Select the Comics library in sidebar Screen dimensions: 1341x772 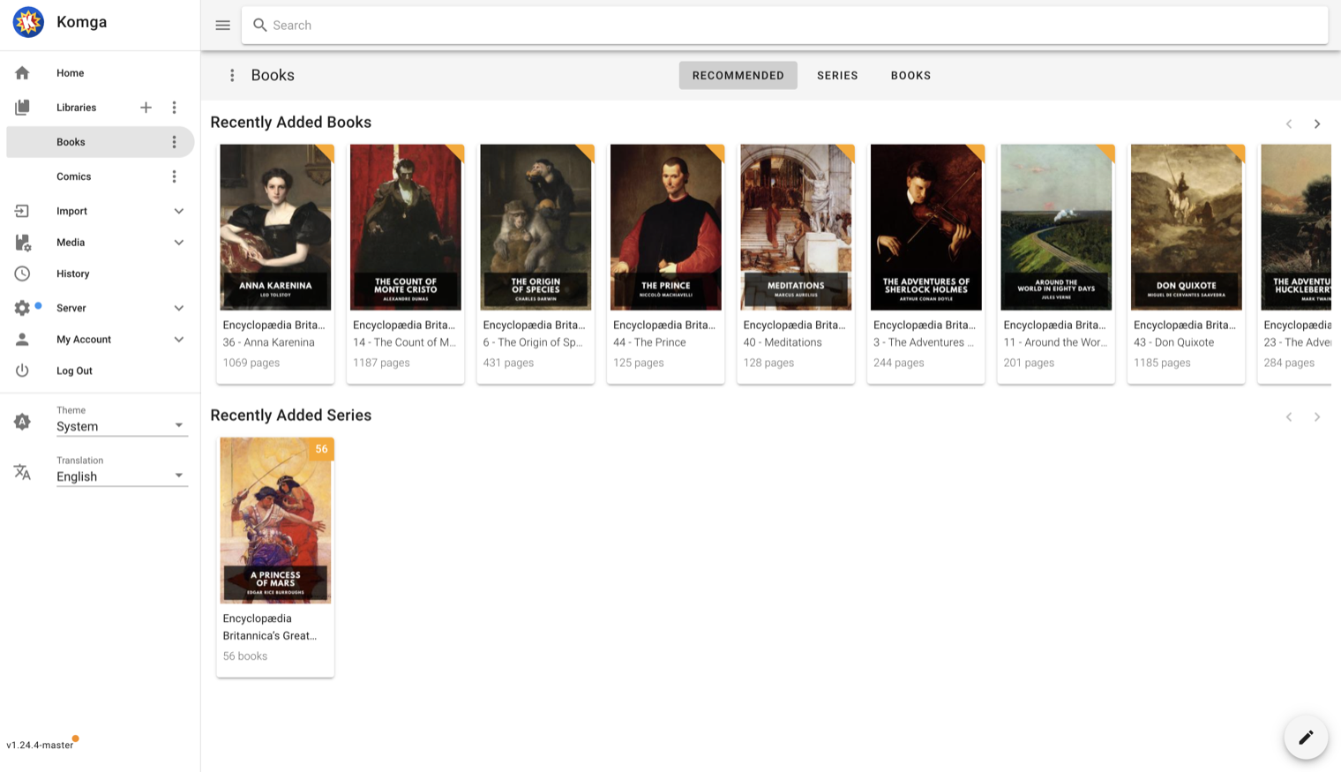point(100,176)
